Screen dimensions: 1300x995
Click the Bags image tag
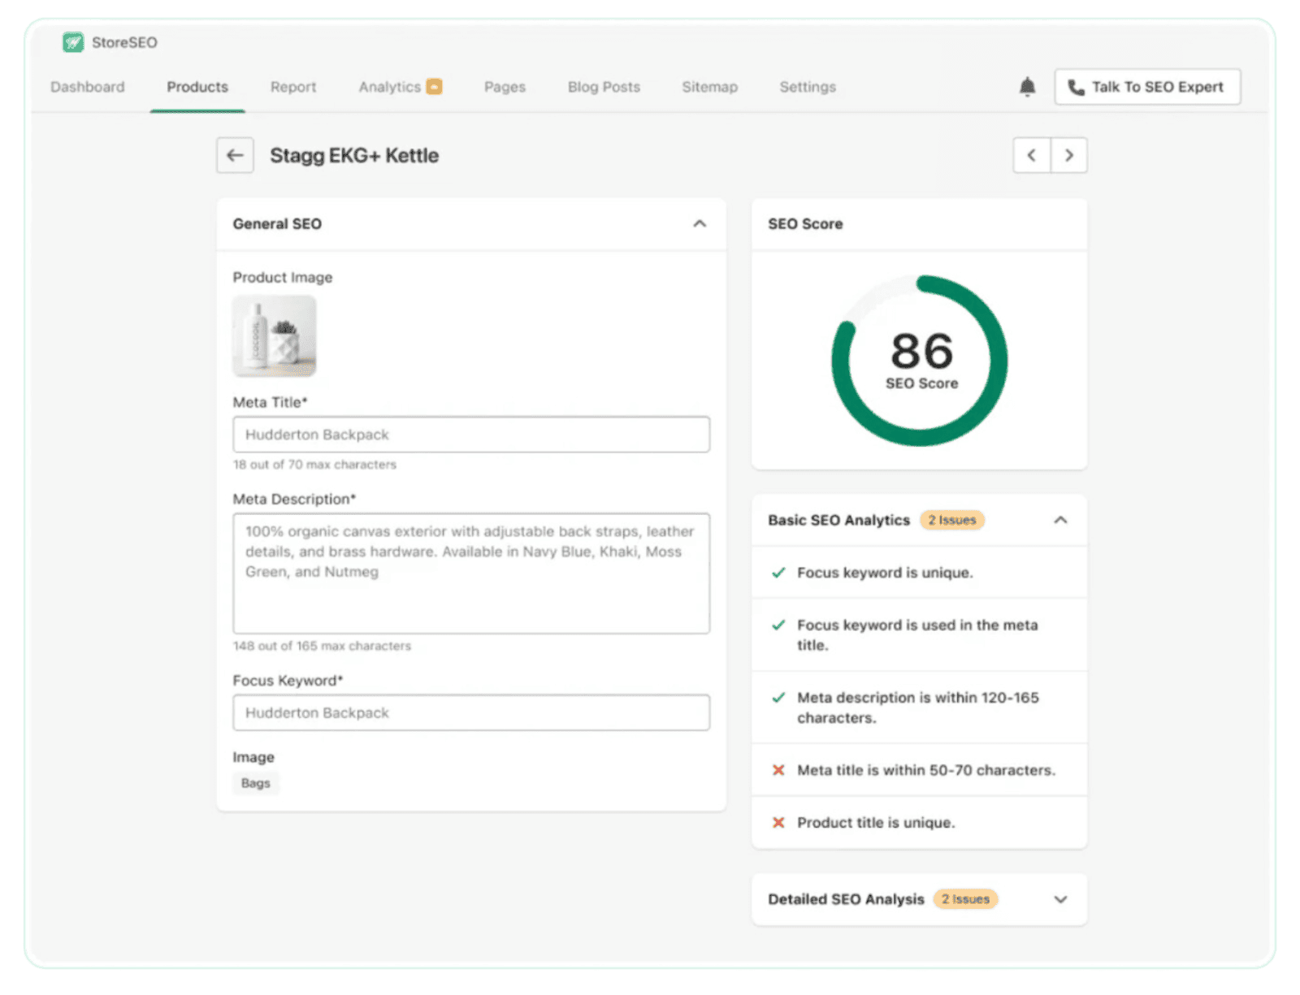point(255,783)
